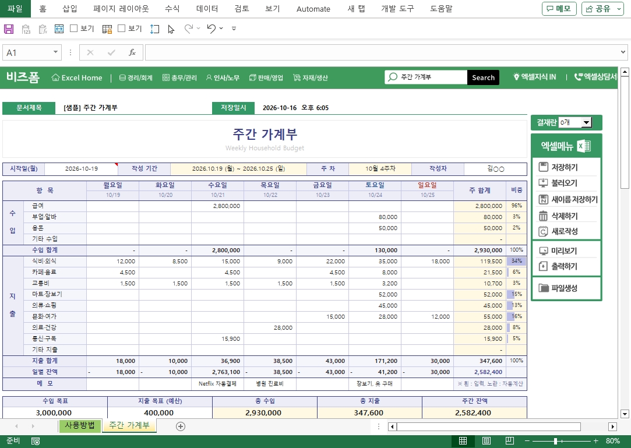Click the Insert Function fx icon
The width and height of the screenshot is (631, 448).
(x=132, y=52)
